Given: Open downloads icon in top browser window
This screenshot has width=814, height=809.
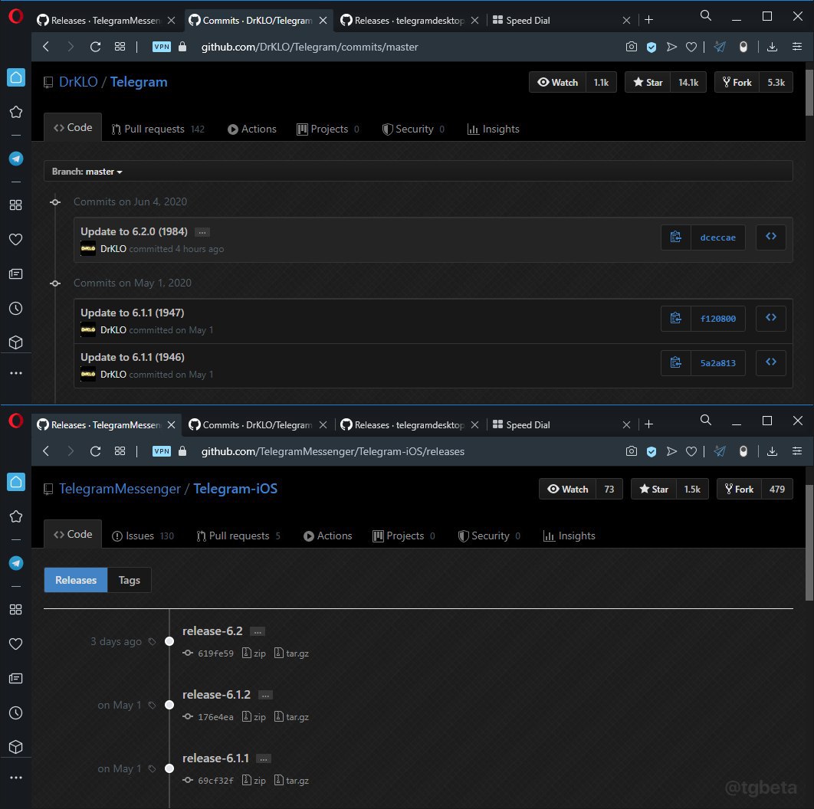Looking at the screenshot, I should pos(773,47).
